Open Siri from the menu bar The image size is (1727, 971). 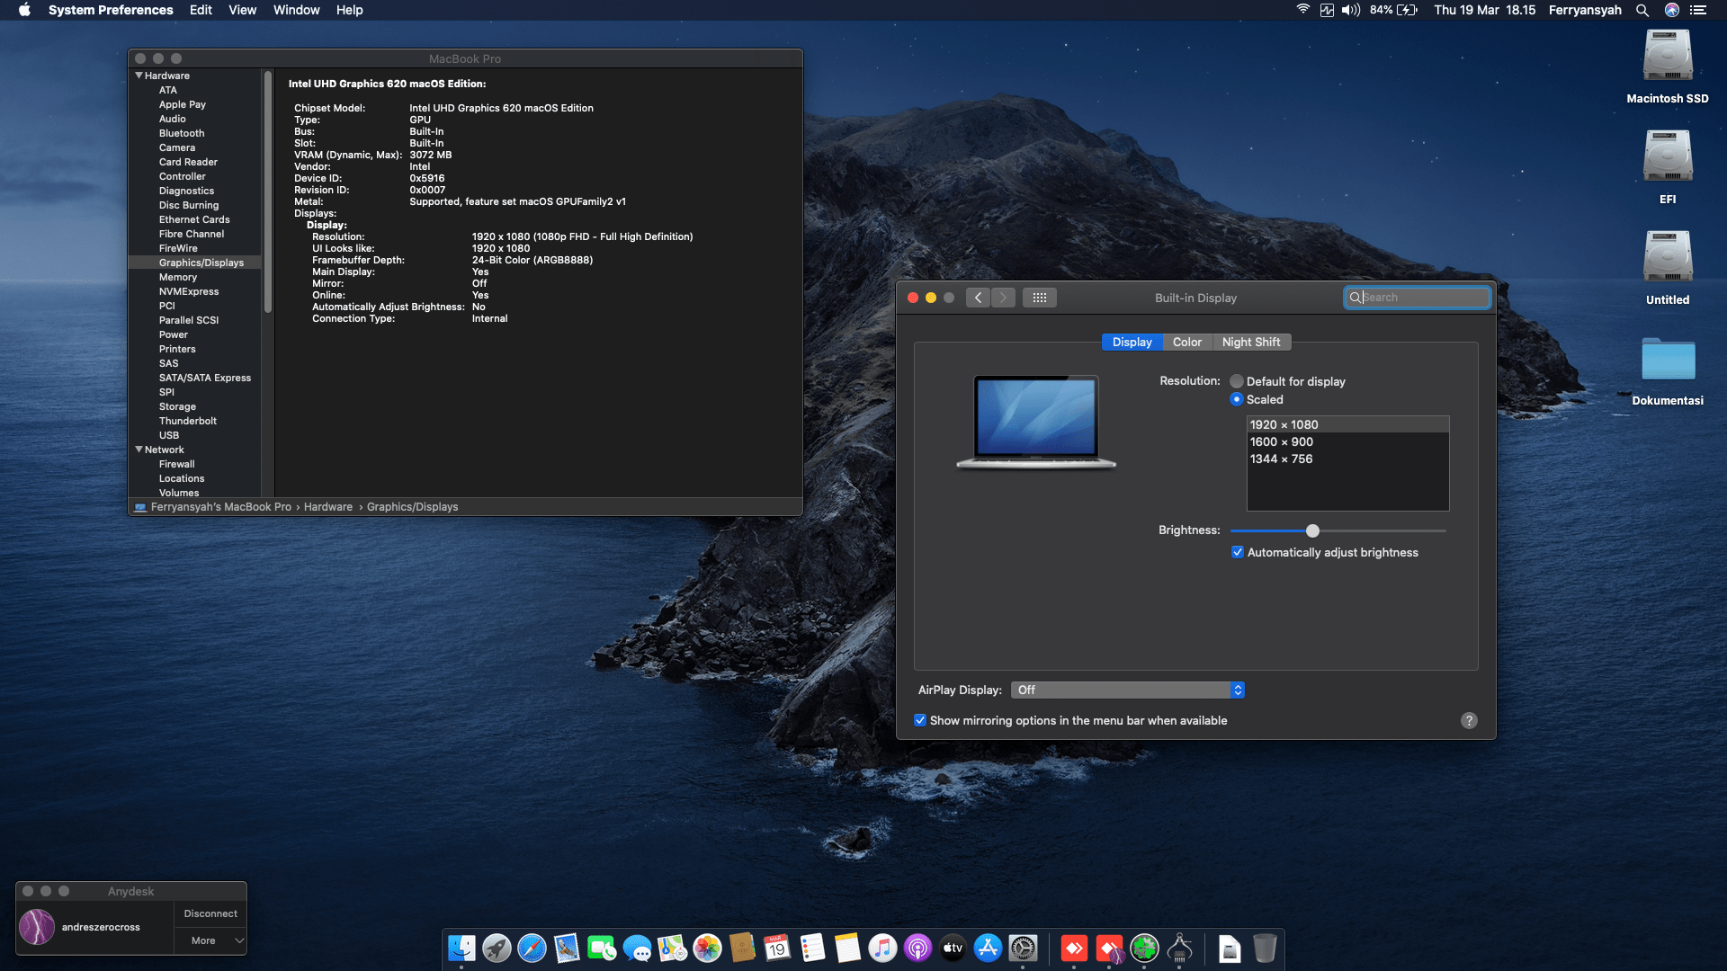[x=1672, y=10]
